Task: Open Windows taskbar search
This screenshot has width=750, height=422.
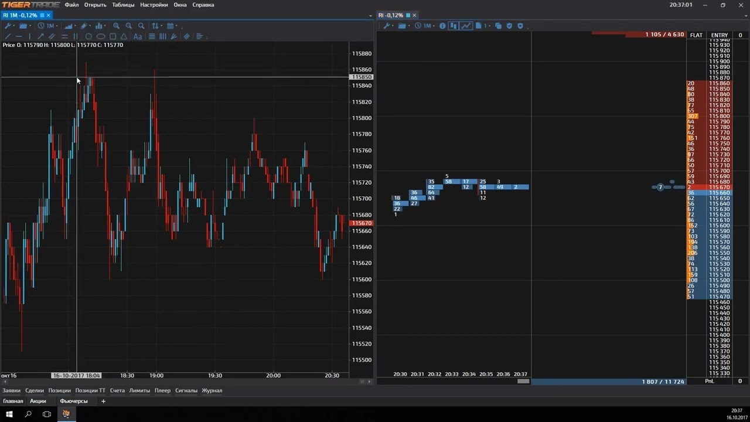Action: point(28,414)
